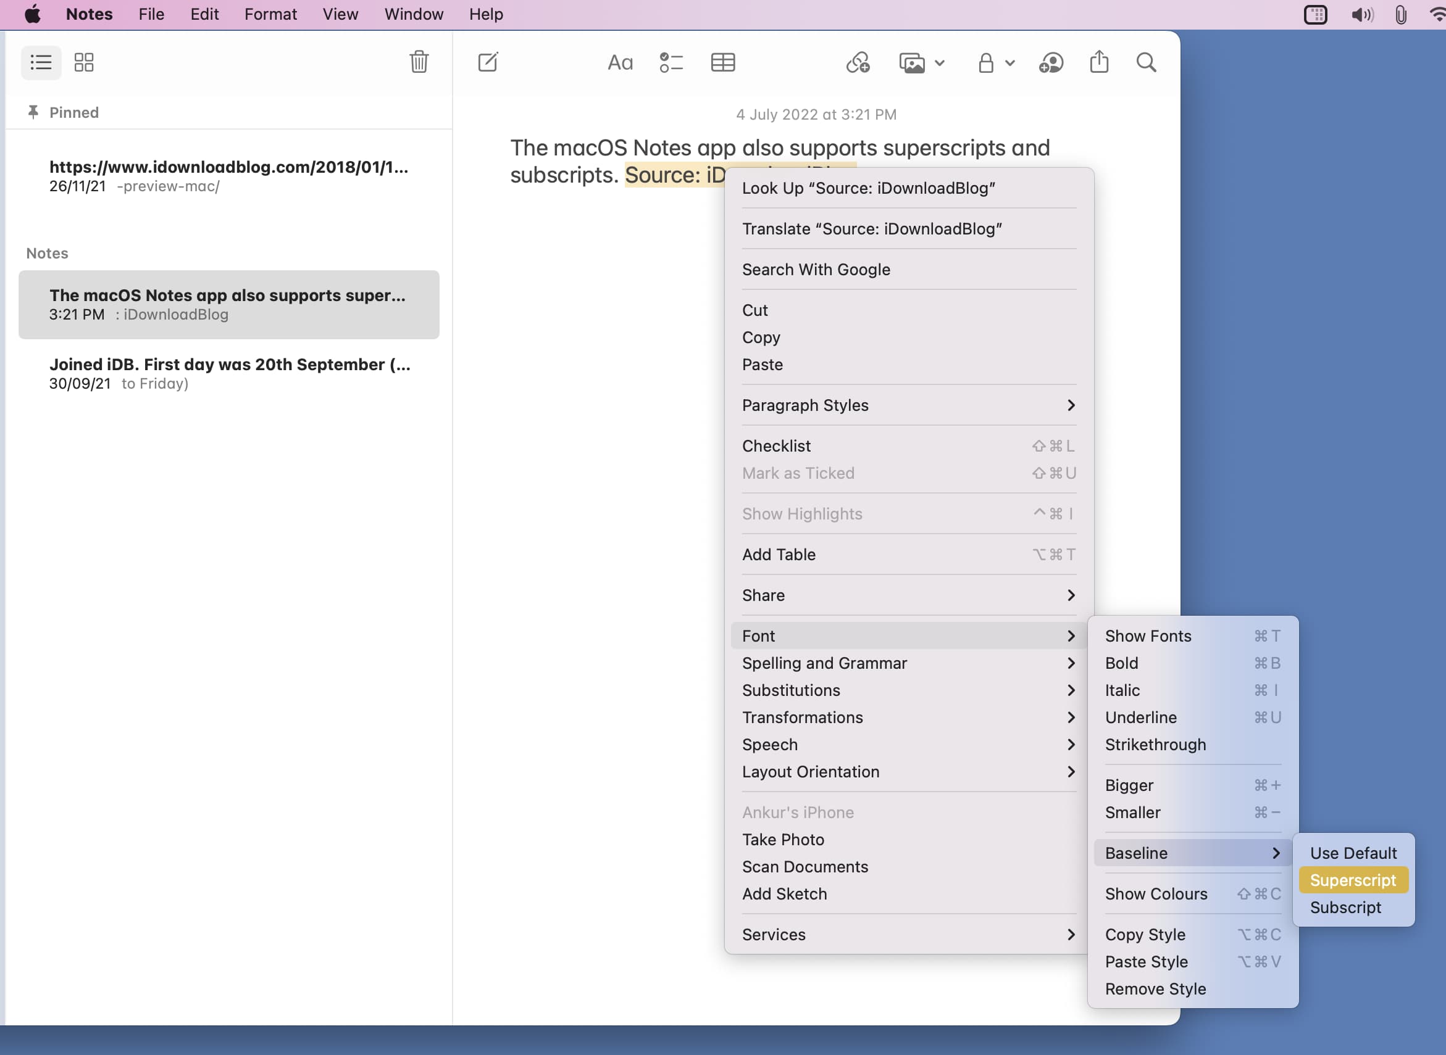1446x1055 pixels.
Task: Select Checklist in context menu
Action: coord(909,446)
